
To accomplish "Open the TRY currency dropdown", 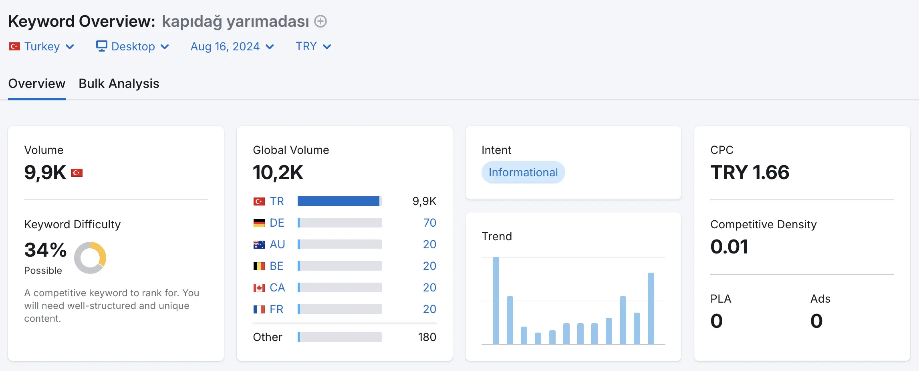I will coord(314,47).
